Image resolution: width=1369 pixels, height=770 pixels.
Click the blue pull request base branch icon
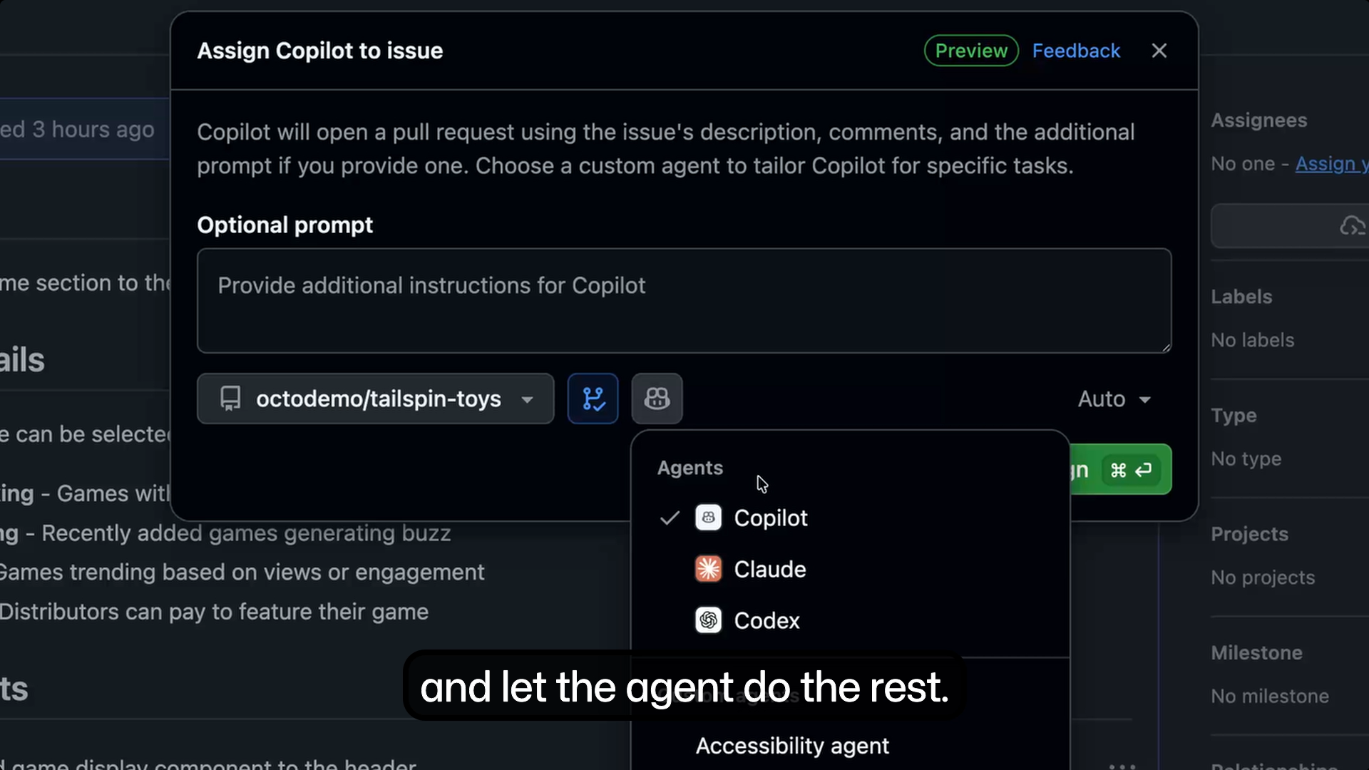(x=593, y=399)
